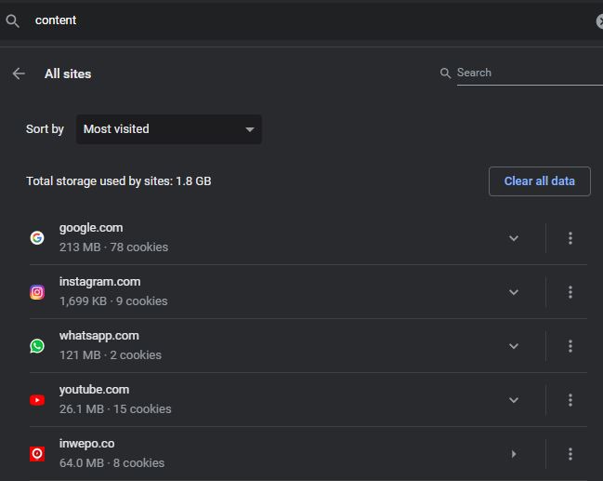Expand the whatsapp.com site group

pyautogui.click(x=514, y=346)
